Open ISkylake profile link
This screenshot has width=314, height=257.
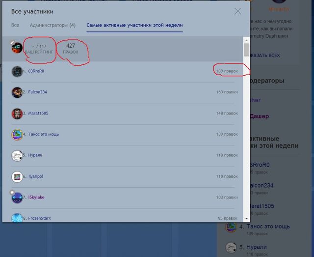click(36, 197)
